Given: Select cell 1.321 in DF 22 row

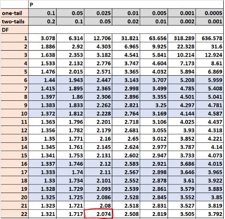Looking at the screenshot, I should pyautogui.click(x=42, y=214).
